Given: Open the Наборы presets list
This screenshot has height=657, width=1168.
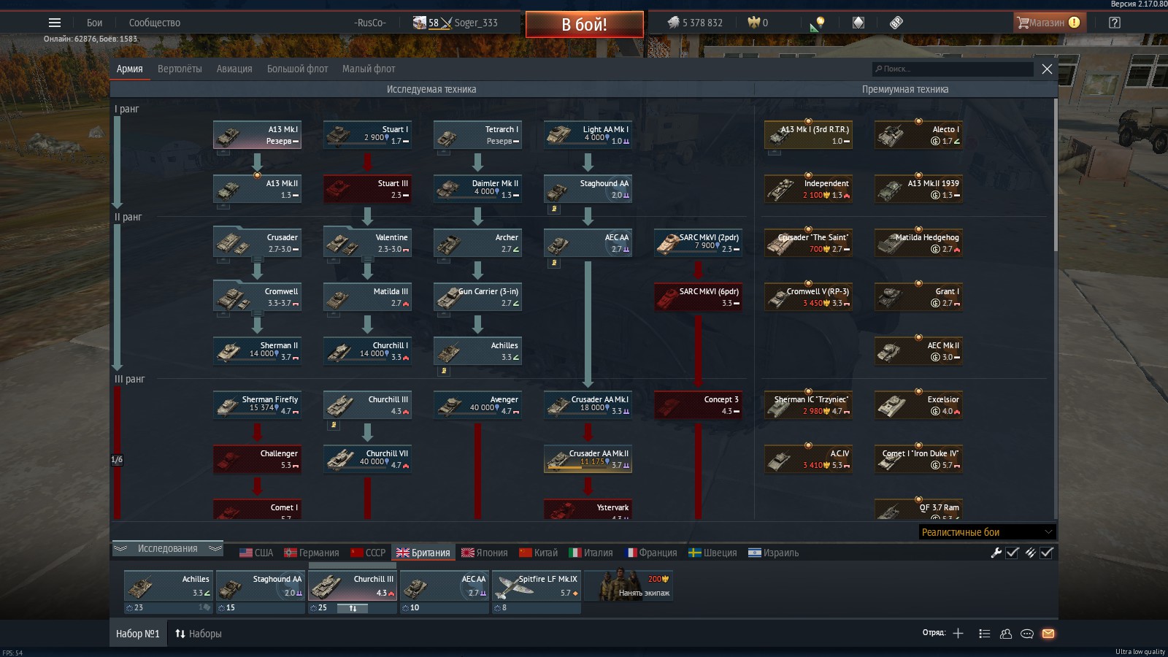Looking at the screenshot, I should tap(198, 634).
